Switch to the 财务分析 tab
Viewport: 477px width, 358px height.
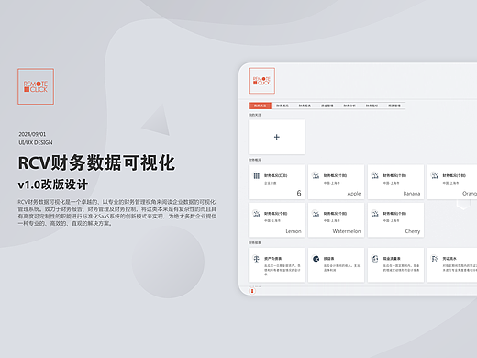(349, 106)
